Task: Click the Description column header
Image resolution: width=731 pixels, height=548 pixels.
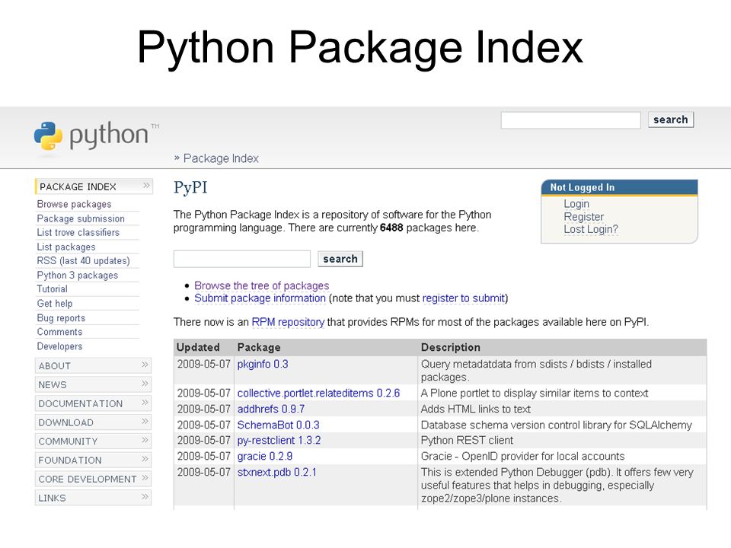Action: point(450,348)
